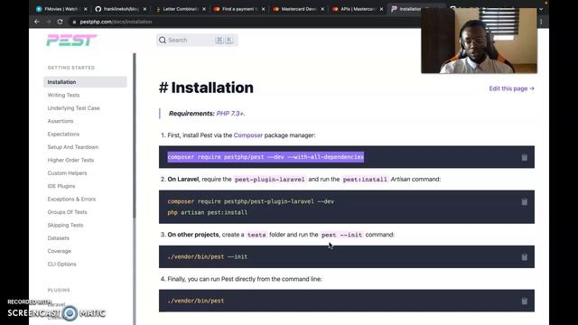Open Assertions docs page

coord(61,121)
